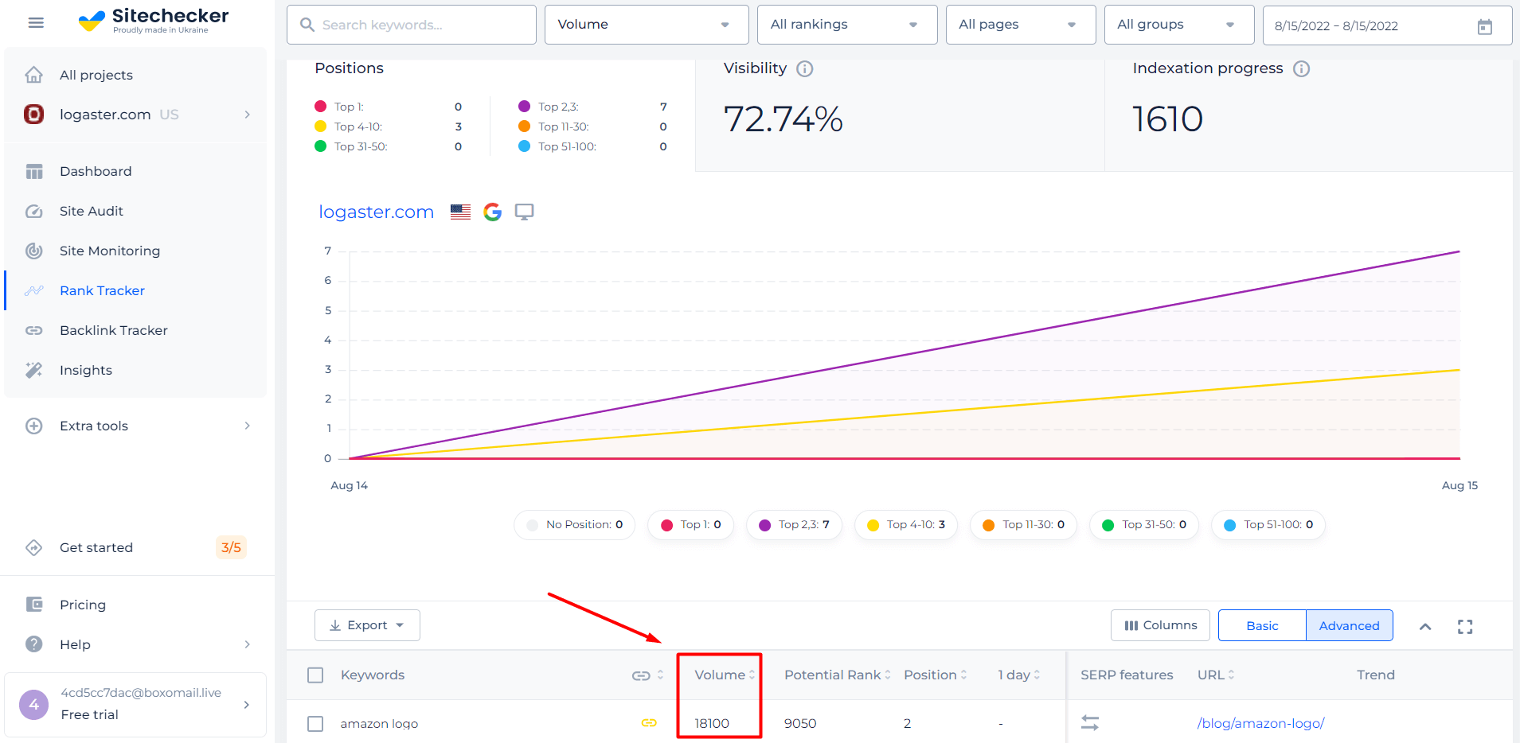Open the /blog/amazon-logo/ URL link
1520x743 pixels.
tap(1260, 723)
